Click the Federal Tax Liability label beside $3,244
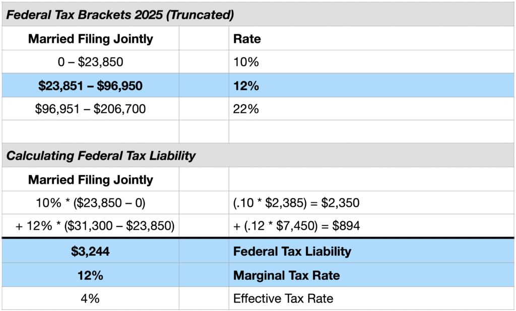516x311 pixels. pos(292,251)
